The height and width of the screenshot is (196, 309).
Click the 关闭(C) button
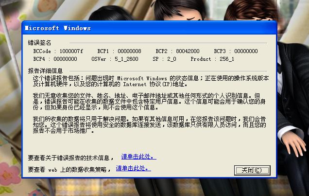(x=252, y=170)
